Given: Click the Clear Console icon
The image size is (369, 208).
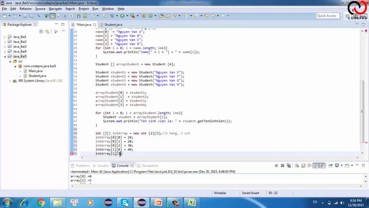Looking at the screenshot, I should (x=297, y=166).
